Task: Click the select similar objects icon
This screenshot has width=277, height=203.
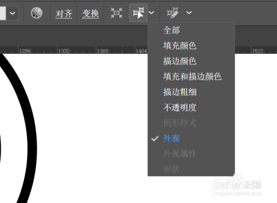Action: (x=138, y=13)
